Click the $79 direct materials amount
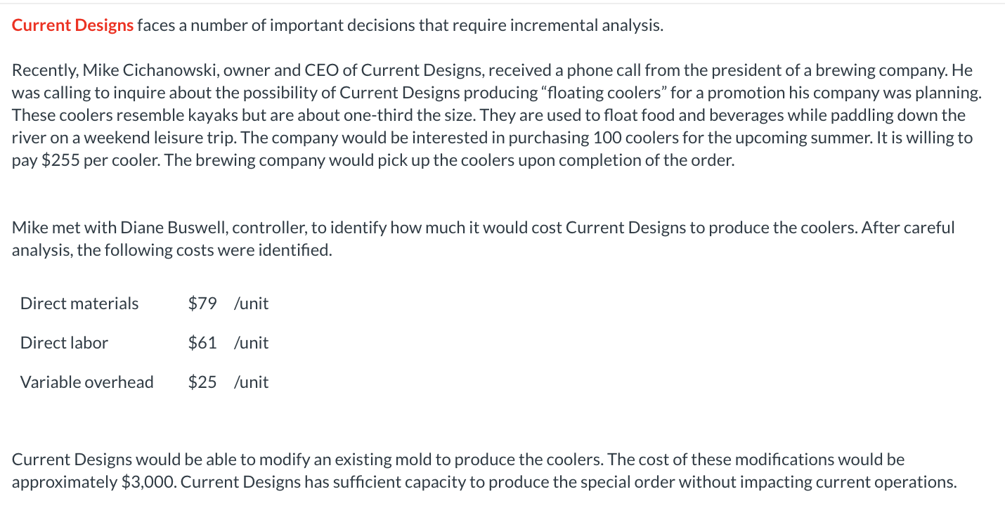This screenshot has width=1005, height=513. tap(202, 304)
